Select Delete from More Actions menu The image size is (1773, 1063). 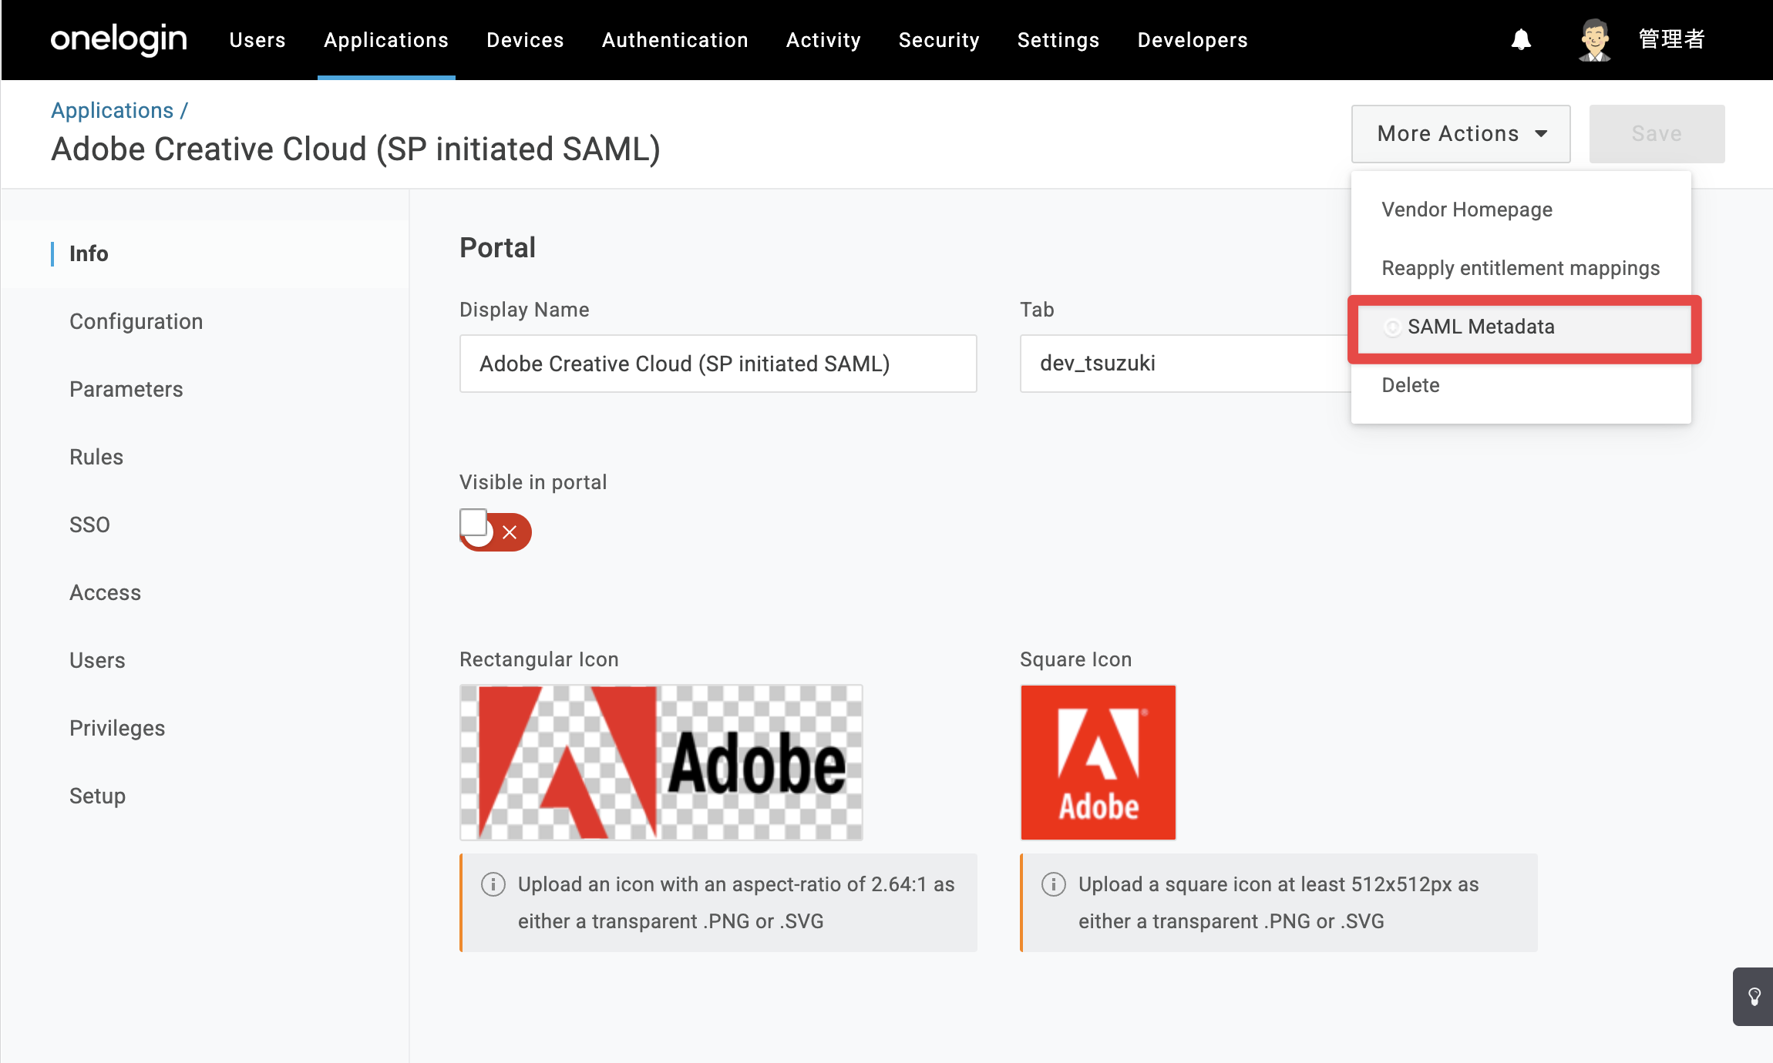pos(1521,385)
